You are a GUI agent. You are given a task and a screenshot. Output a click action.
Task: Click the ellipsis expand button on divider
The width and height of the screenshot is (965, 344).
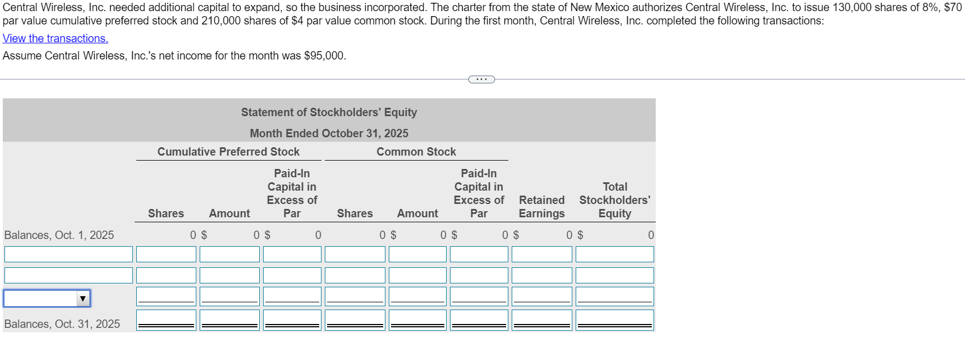click(482, 79)
